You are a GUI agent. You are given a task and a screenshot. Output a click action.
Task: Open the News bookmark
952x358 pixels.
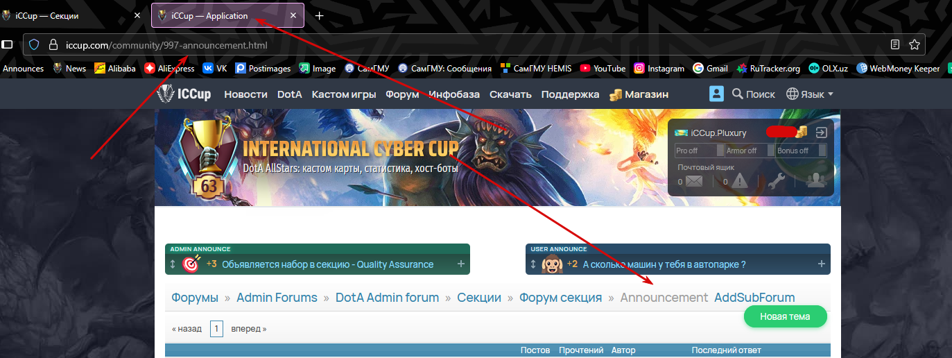pyautogui.click(x=70, y=69)
